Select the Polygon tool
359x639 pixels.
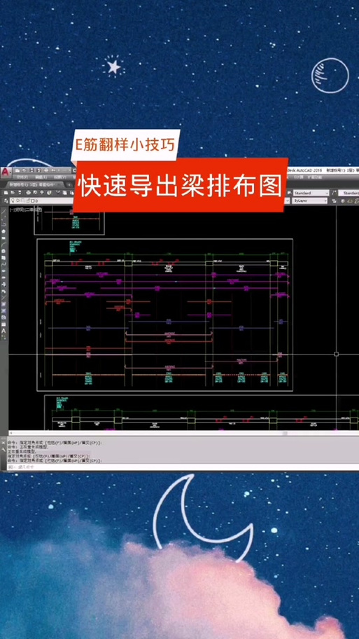3,231
